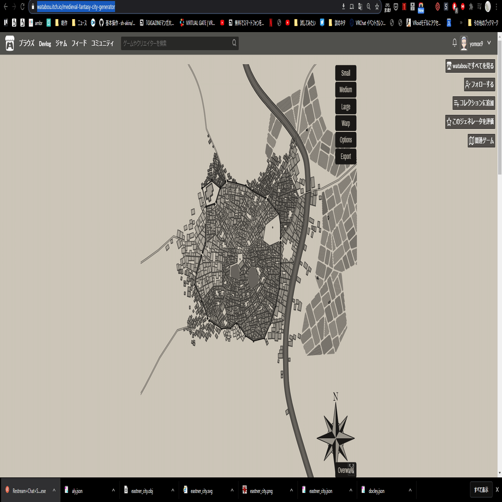Click the install/download icon in the address bar
This screenshot has height=502, width=502.
coord(343,7)
